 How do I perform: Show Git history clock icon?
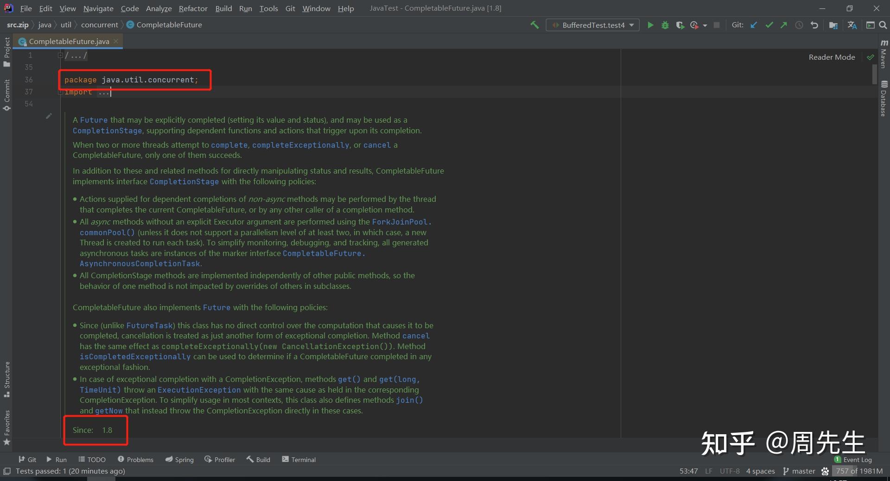click(799, 25)
